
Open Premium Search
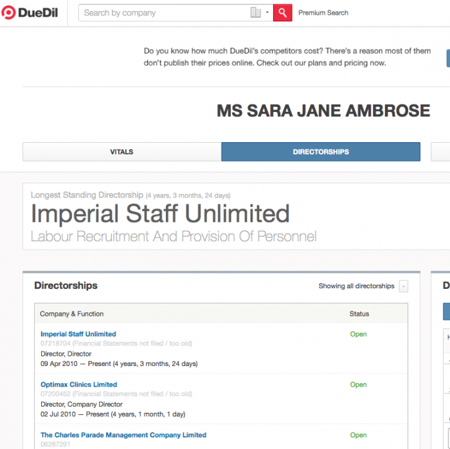pyautogui.click(x=323, y=13)
